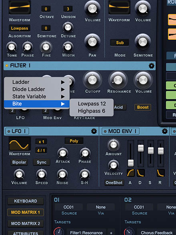This screenshot has width=176, height=235.
Task: Choose Lowpass 12 from Bite submenu
Action: click(x=92, y=104)
